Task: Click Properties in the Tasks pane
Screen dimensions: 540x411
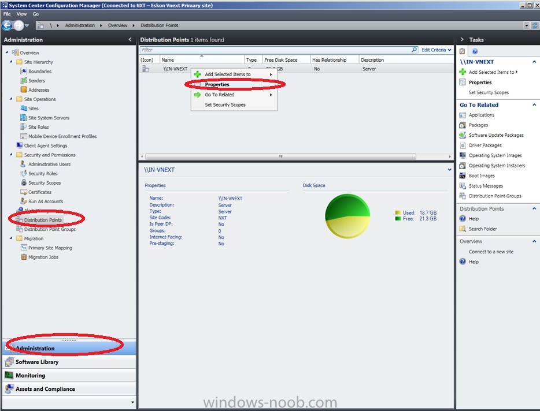Action: 480,82
